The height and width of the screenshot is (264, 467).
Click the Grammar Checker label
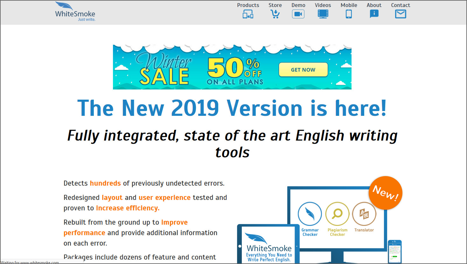[310, 232]
